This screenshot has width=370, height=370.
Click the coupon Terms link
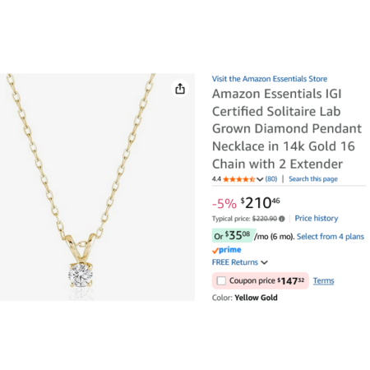click(x=324, y=280)
